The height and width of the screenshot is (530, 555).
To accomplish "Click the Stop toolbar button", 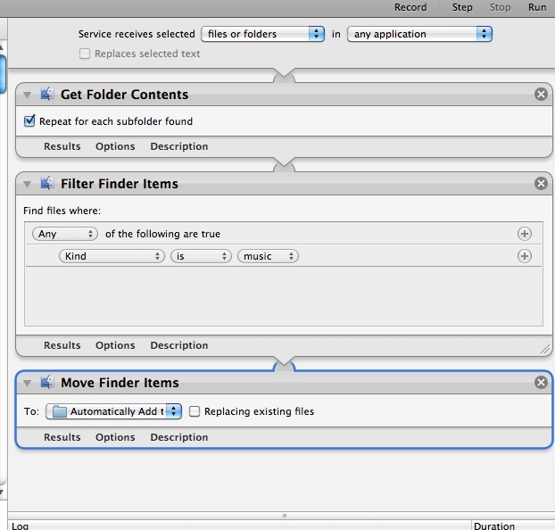I will tap(500, 7).
